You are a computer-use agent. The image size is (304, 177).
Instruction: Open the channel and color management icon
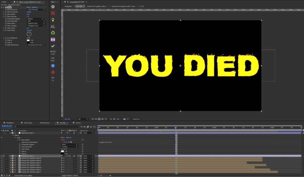point(111,119)
